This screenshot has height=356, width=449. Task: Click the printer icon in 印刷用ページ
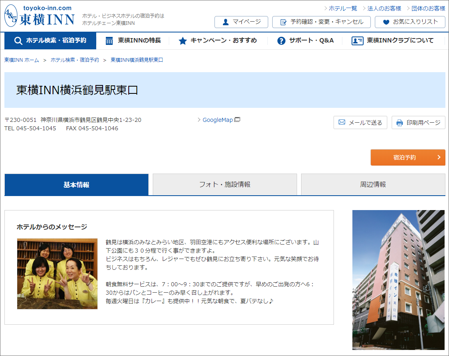pyautogui.click(x=399, y=123)
